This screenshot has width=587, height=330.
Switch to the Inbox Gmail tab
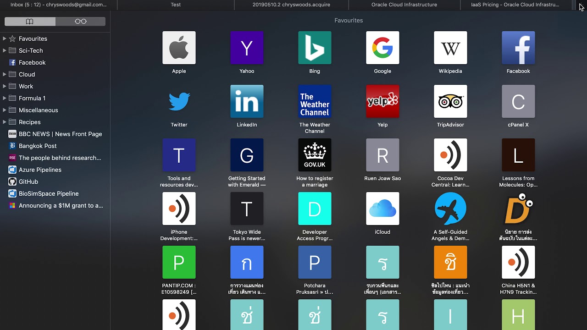pos(58,5)
